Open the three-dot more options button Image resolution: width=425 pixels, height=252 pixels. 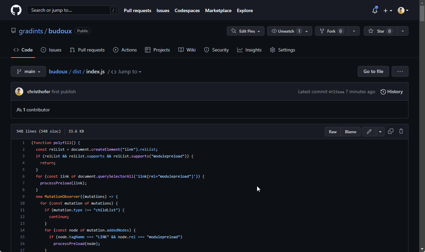point(400,71)
